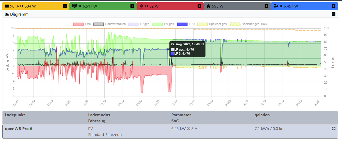Image resolution: width=342 pixels, height=142 pixels.
Task: Expand the green PV power card
Action: [132, 6]
